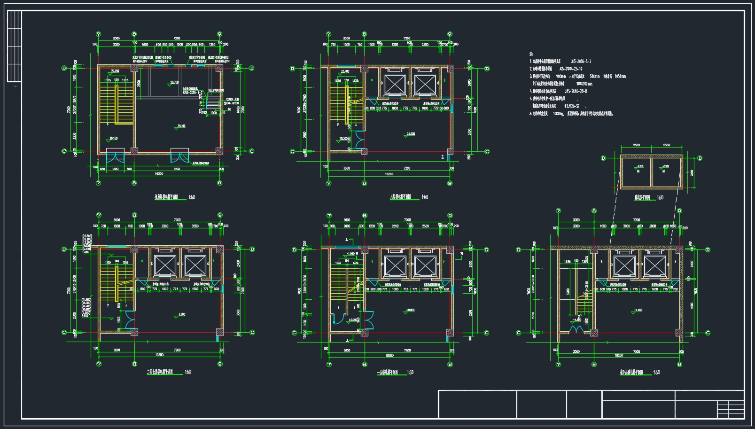This screenshot has height=429, width=755.
Task: Click right elevator car in bottom-left floor plan
Action: tap(195, 265)
